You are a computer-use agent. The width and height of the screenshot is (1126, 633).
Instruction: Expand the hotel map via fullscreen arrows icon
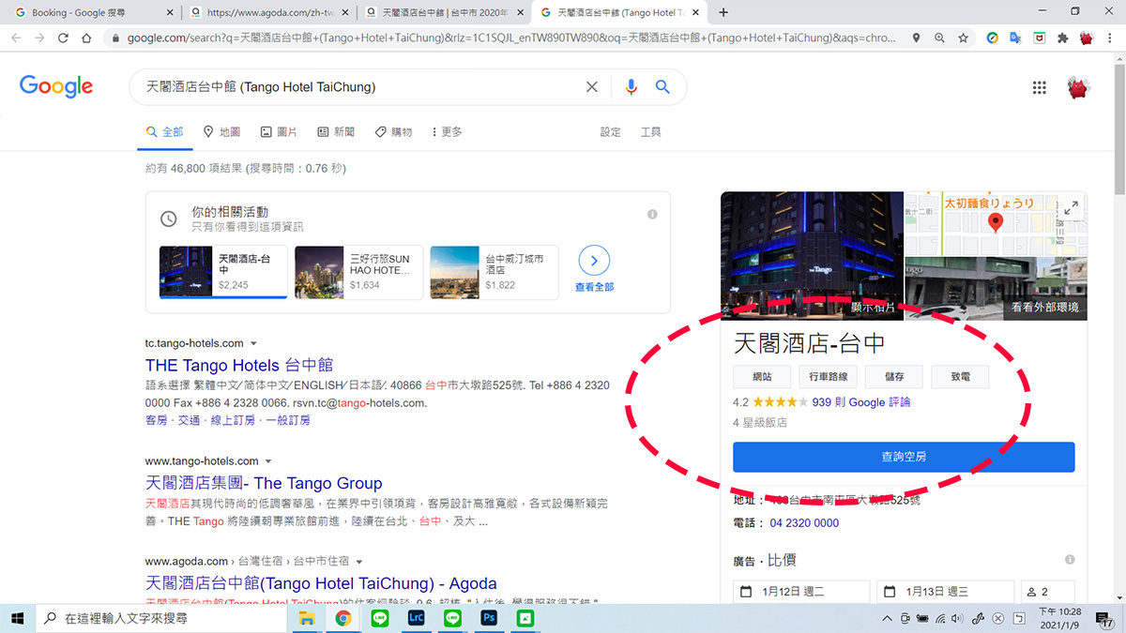point(1072,206)
